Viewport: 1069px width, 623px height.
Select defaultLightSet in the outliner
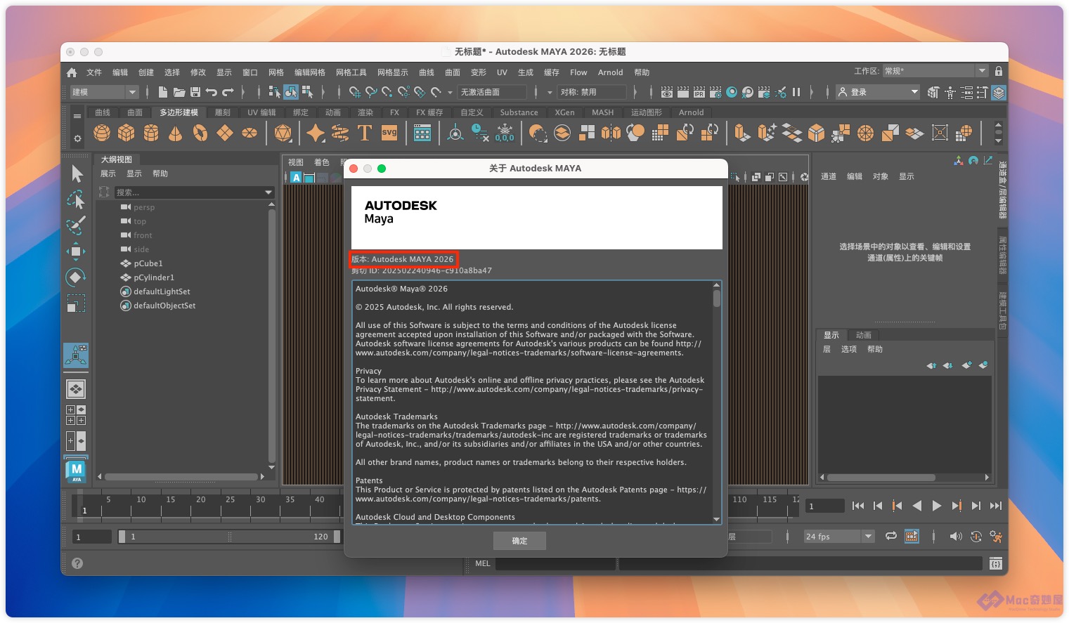[x=162, y=291]
